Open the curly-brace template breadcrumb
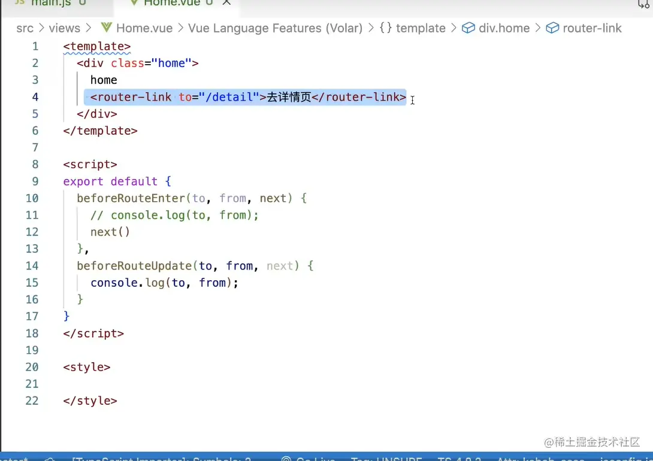653x461 pixels. pyautogui.click(x=412, y=28)
